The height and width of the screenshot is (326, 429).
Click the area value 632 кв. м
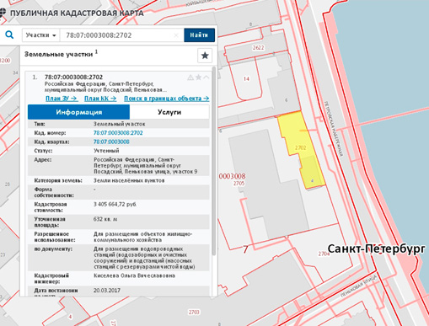click(x=105, y=219)
